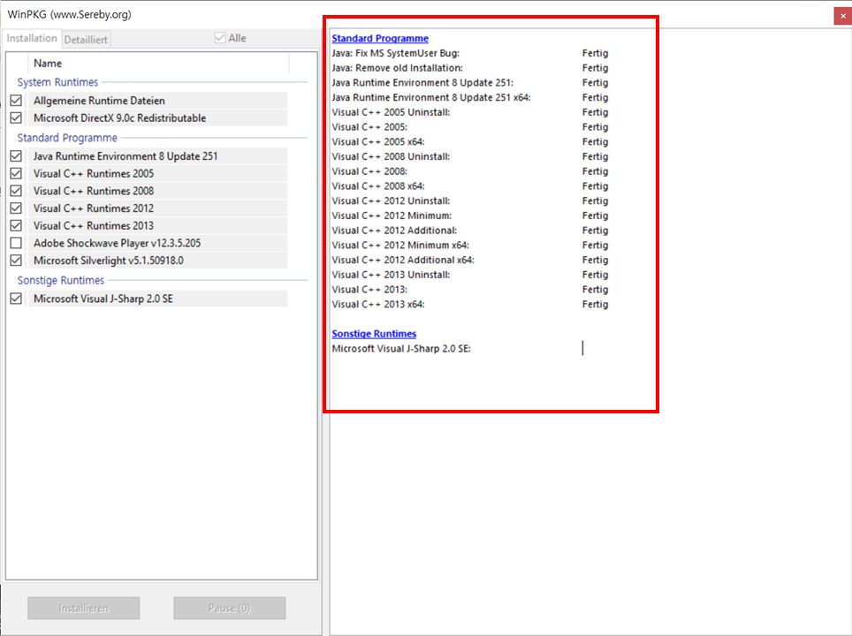Viewport: 852px width, 636px height.
Task: Close the WinPKG window
Action: pyautogui.click(x=843, y=16)
